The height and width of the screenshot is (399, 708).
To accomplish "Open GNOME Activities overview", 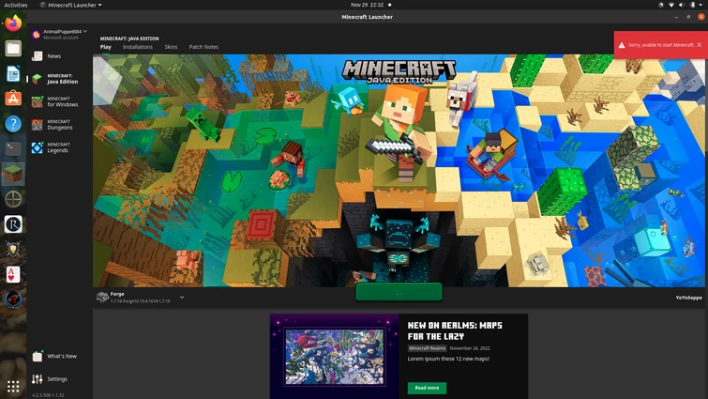I will click(x=16, y=5).
